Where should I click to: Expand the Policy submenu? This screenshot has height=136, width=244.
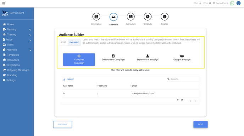click(30, 40)
